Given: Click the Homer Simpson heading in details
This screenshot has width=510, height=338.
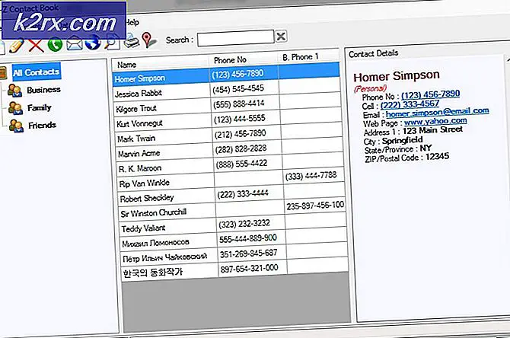Looking at the screenshot, I should [397, 76].
